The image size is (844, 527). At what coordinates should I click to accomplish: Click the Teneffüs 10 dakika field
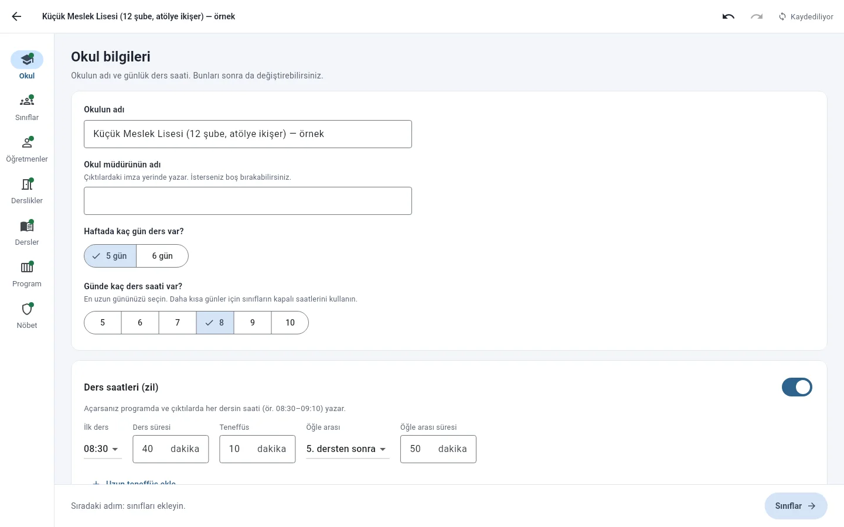[257, 449]
